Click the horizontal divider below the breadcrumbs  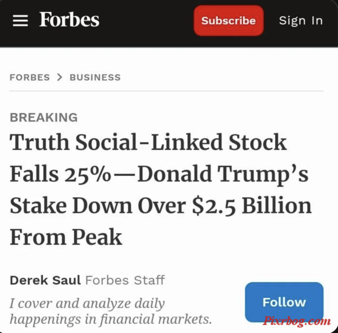click(x=166, y=91)
